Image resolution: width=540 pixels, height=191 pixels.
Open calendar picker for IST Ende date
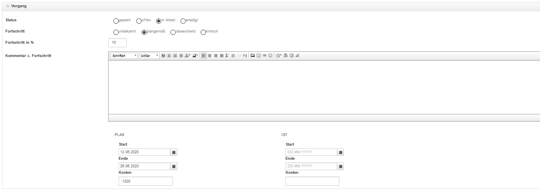[340, 167]
